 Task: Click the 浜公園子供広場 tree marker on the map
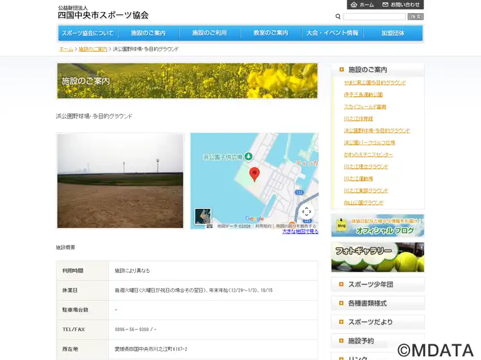click(x=247, y=157)
